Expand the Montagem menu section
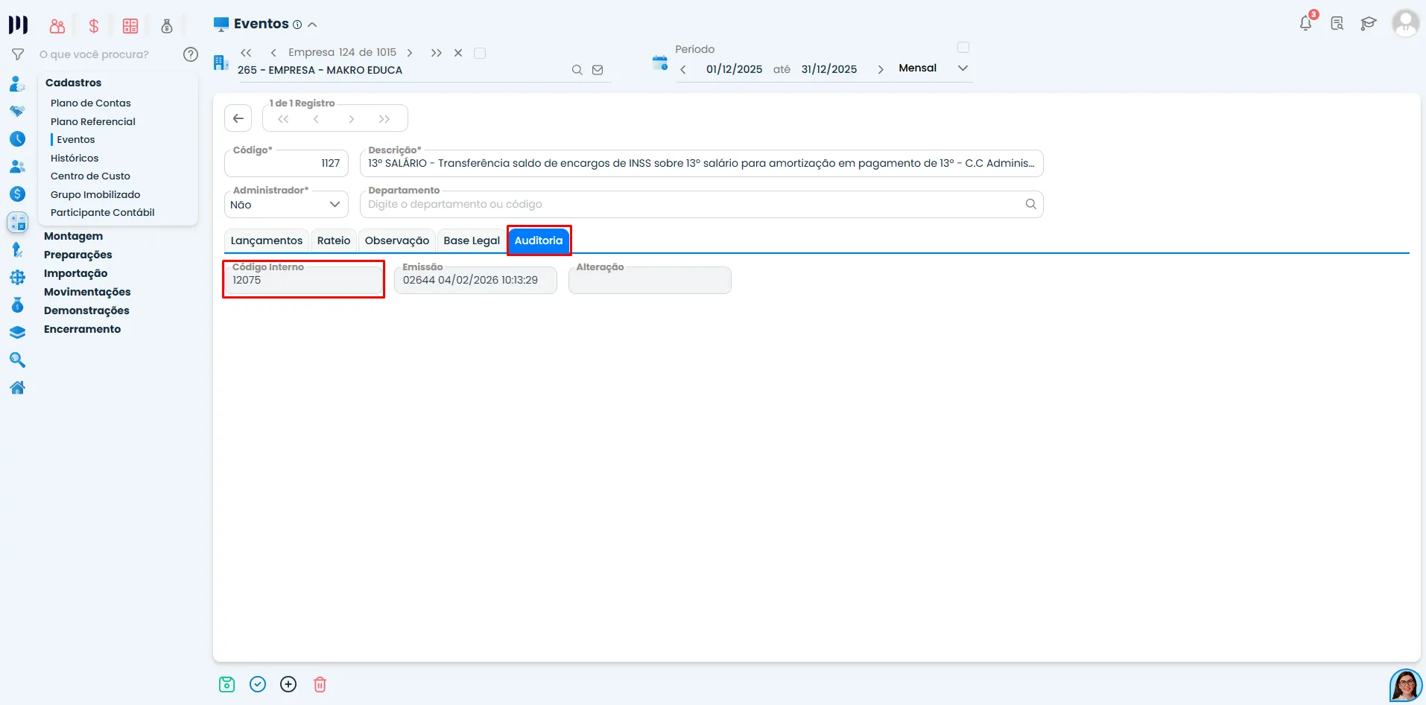This screenshot has height=705, width=1426. (73, 236)
